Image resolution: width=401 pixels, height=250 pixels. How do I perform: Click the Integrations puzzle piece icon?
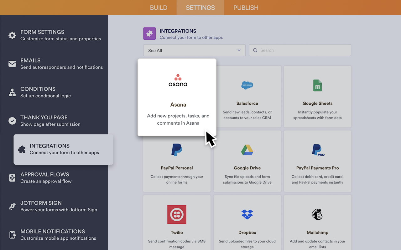(149, 33)
